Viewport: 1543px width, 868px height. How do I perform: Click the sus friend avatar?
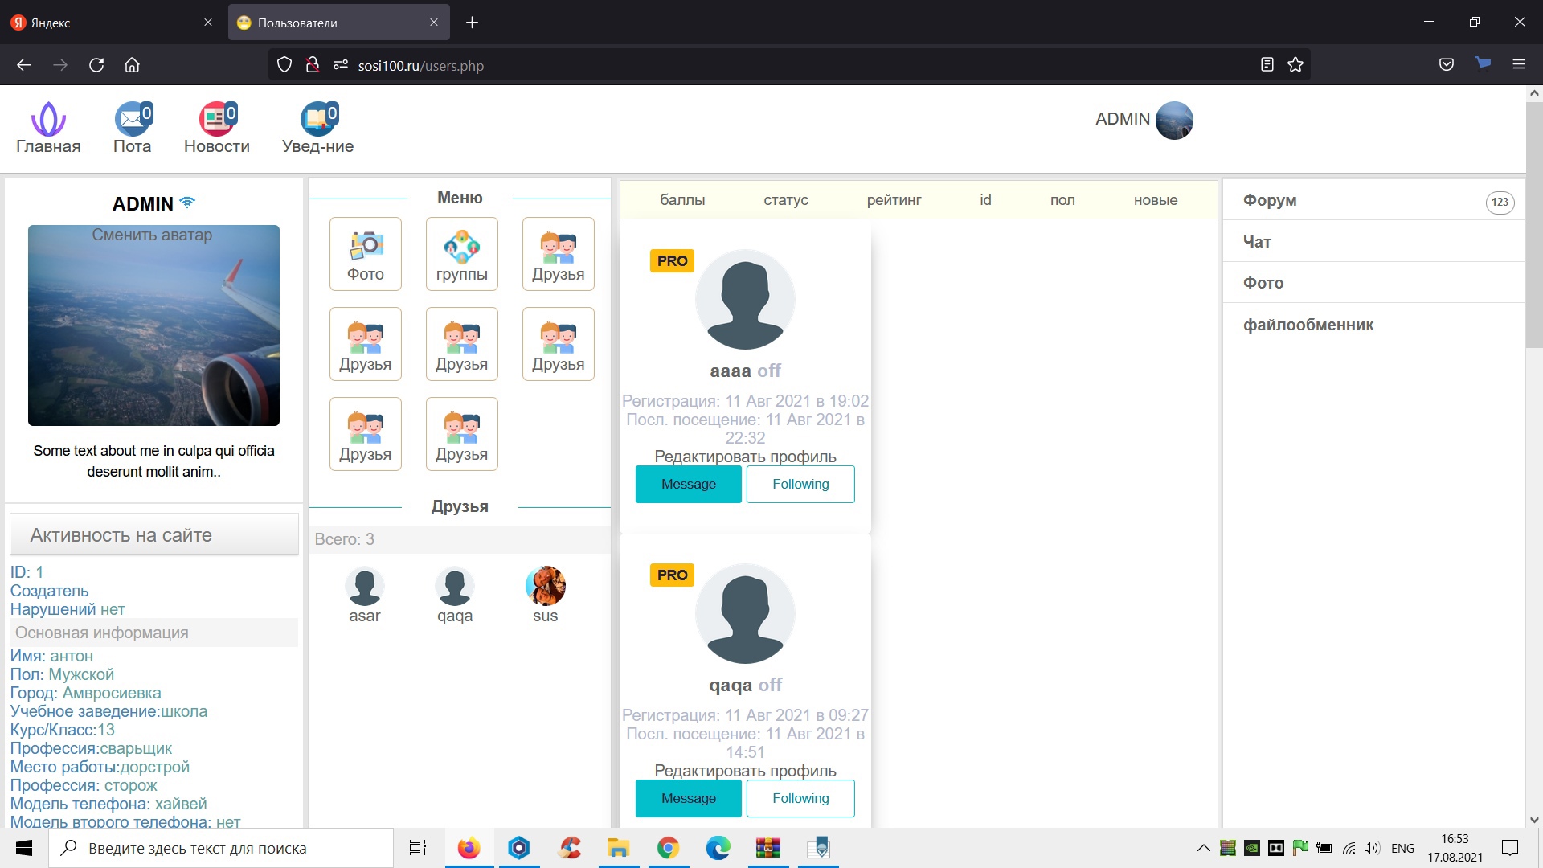(x=545, y=586)
